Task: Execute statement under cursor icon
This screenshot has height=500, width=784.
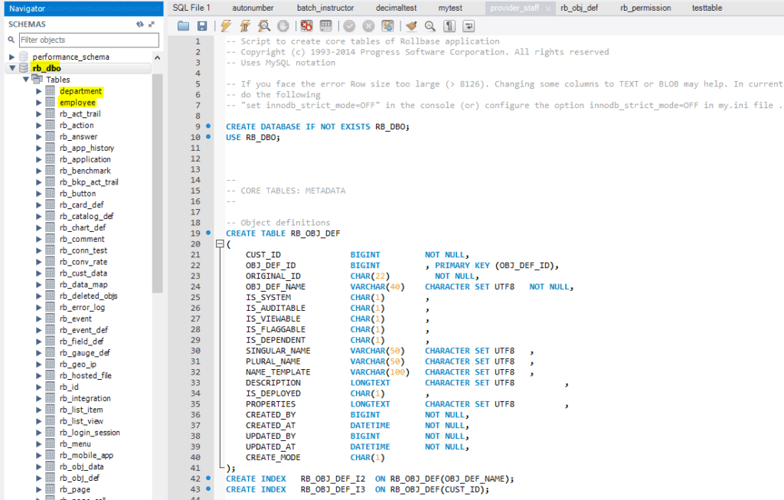Action: 244,26
